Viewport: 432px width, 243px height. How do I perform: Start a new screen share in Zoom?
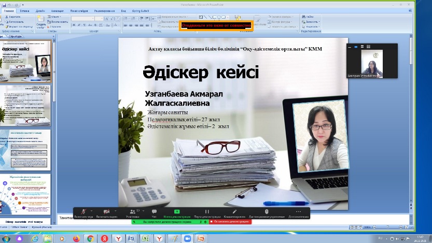pos(177,212)
